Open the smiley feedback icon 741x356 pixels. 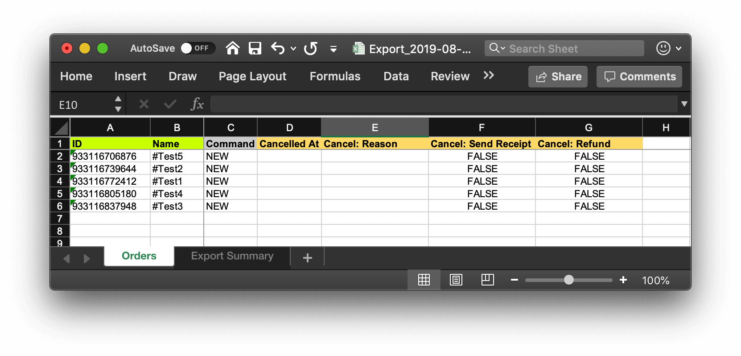(663, 48)
